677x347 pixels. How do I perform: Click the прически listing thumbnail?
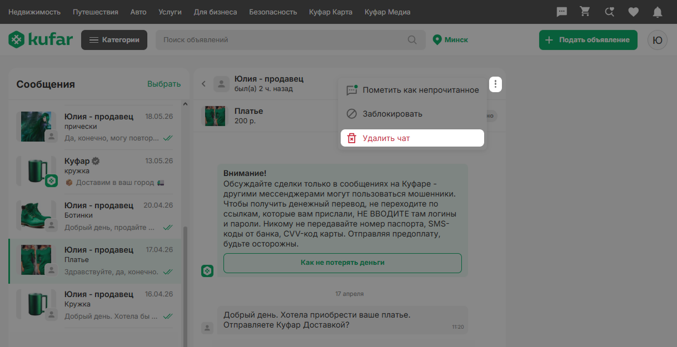[36, 127]
